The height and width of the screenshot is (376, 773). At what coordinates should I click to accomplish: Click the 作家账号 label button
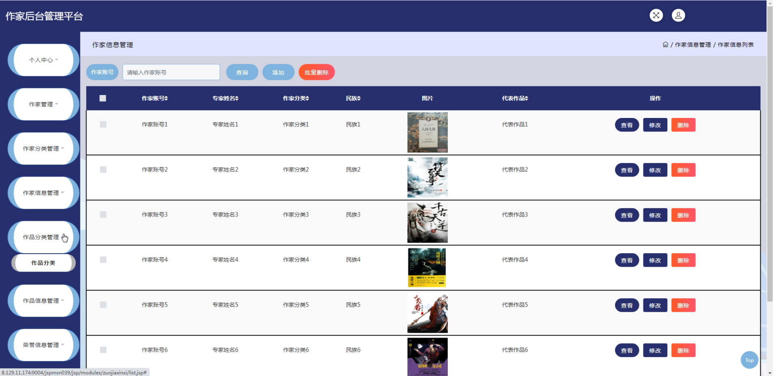click(x=102, y=72)
